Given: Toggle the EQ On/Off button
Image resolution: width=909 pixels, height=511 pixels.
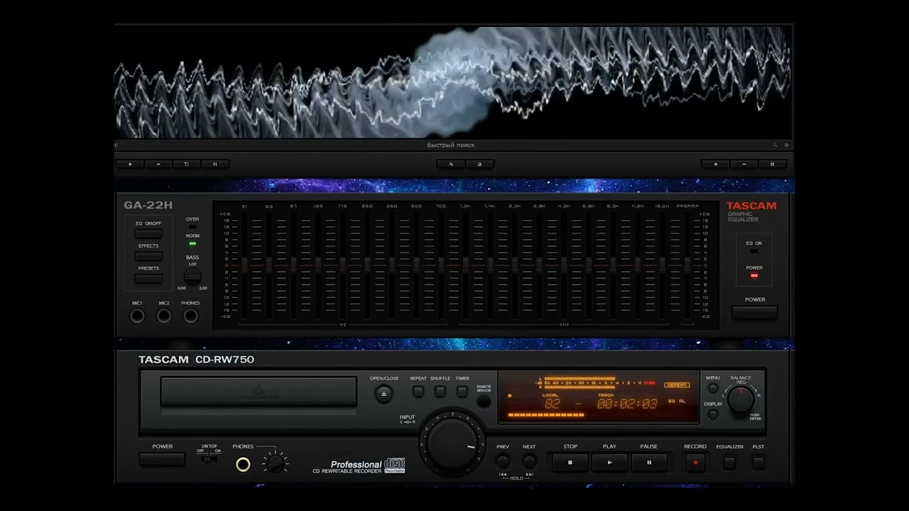Looking at the screenshot, I should (x=148, y=233).
